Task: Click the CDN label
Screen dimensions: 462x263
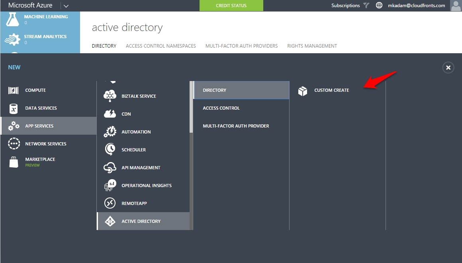Action: [x=126, y=114]
